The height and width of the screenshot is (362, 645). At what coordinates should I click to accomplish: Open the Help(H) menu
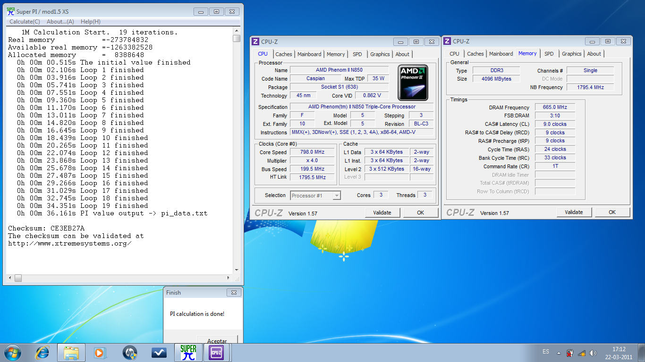(x=90, y=22)
